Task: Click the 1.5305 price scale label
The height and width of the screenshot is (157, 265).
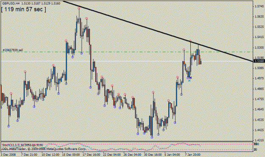Action: point(259,47)
